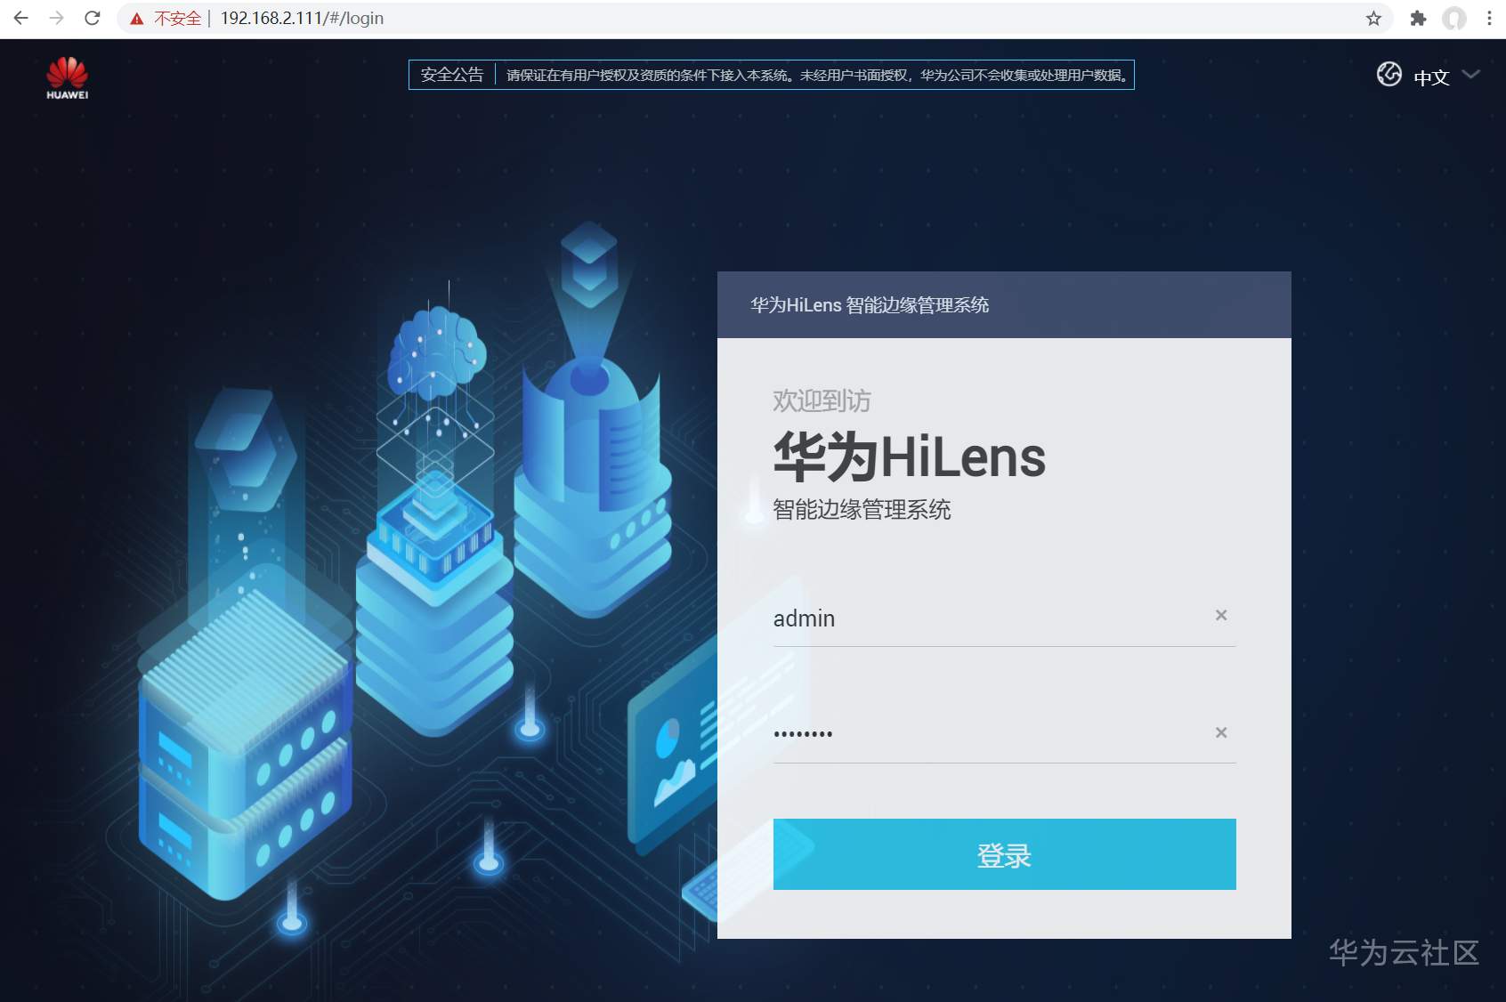1506x1002 pixels.
Task: Click the 华为HiLens 智能边缘管理系统 panel header
Action: pos(1004,304)
